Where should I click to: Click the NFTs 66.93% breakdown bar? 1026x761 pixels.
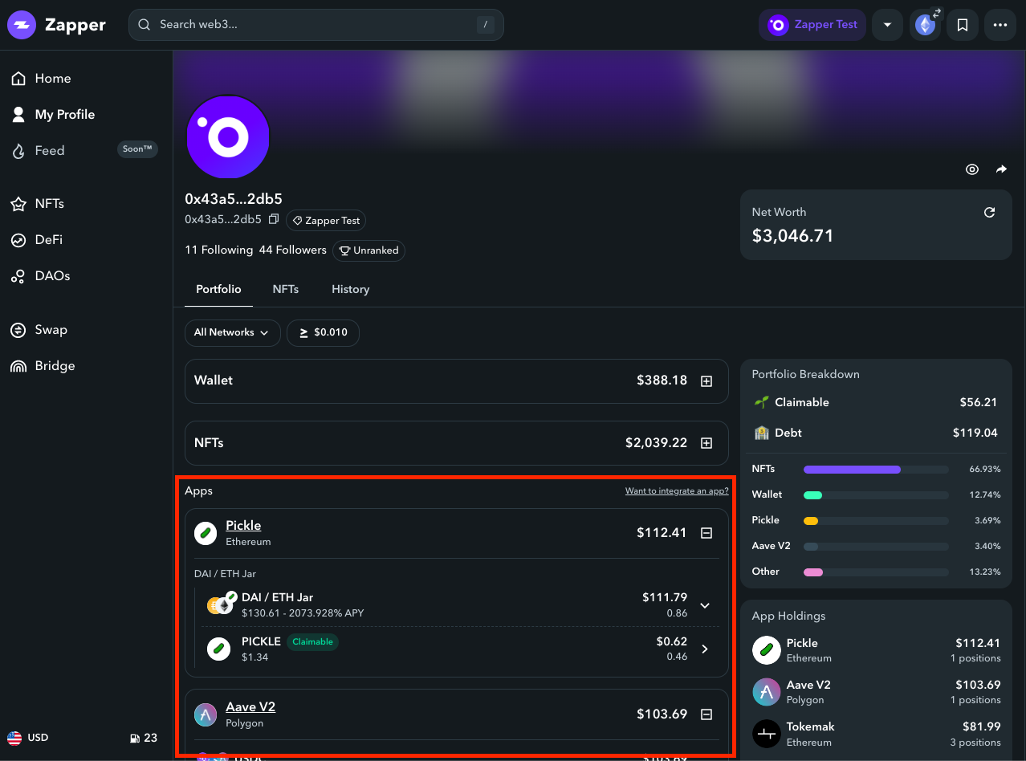[x=877, y=469]
